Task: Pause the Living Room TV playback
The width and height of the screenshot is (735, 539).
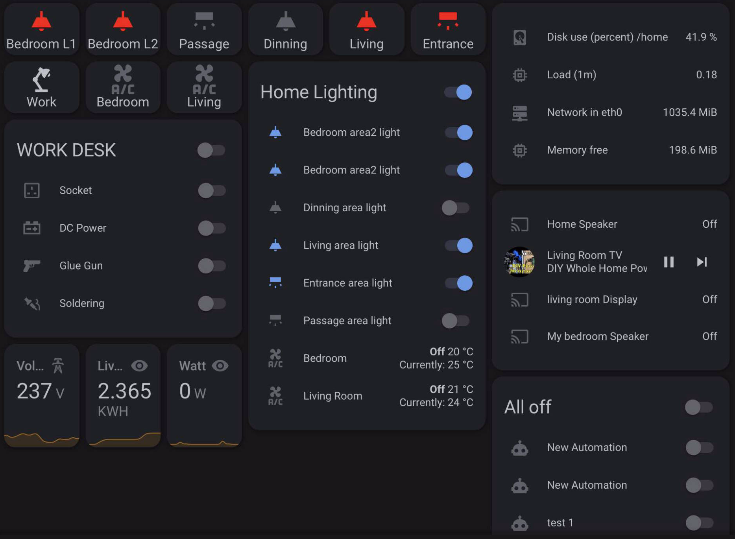Action: point(669,262)
